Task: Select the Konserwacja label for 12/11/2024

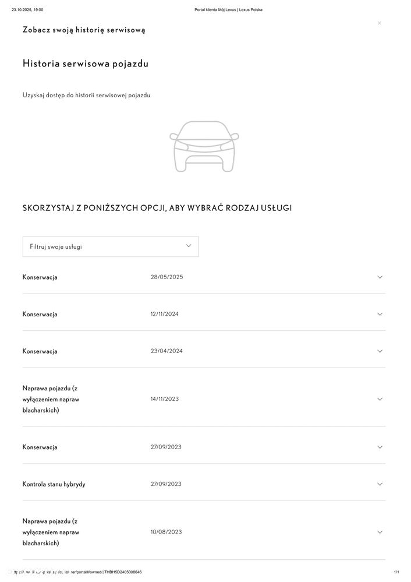Action: 40,314
